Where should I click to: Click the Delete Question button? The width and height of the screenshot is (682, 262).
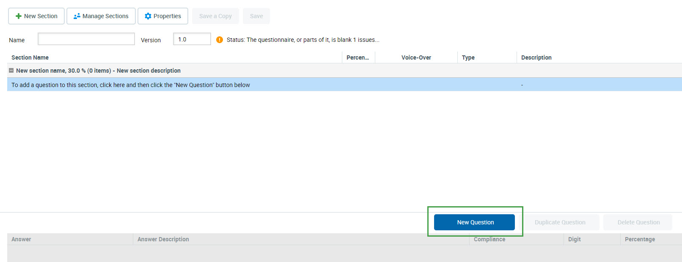pyautogui.click(x=638, y=222)
